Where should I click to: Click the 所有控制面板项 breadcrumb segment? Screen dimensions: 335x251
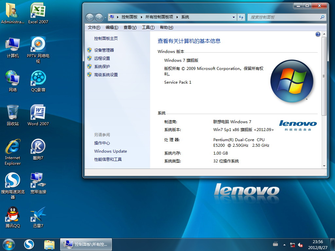coord(159,17)
